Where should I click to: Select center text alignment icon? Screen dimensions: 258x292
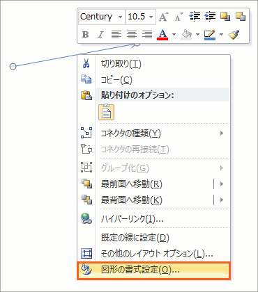[132, 35]
